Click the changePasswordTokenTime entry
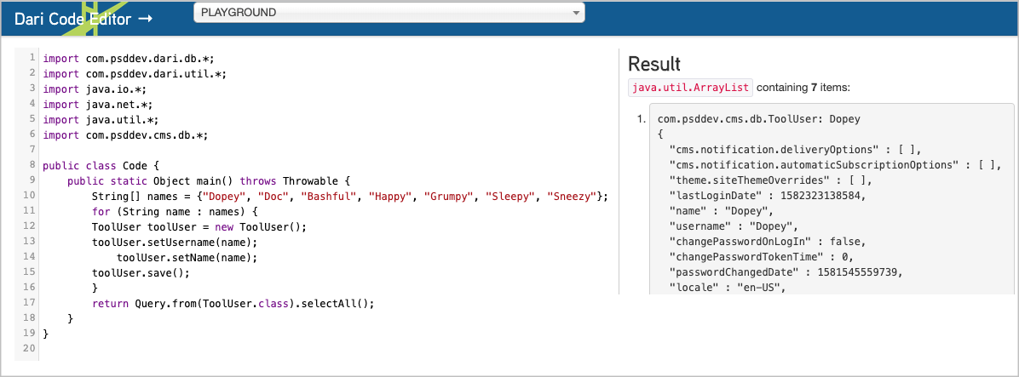 763,258
